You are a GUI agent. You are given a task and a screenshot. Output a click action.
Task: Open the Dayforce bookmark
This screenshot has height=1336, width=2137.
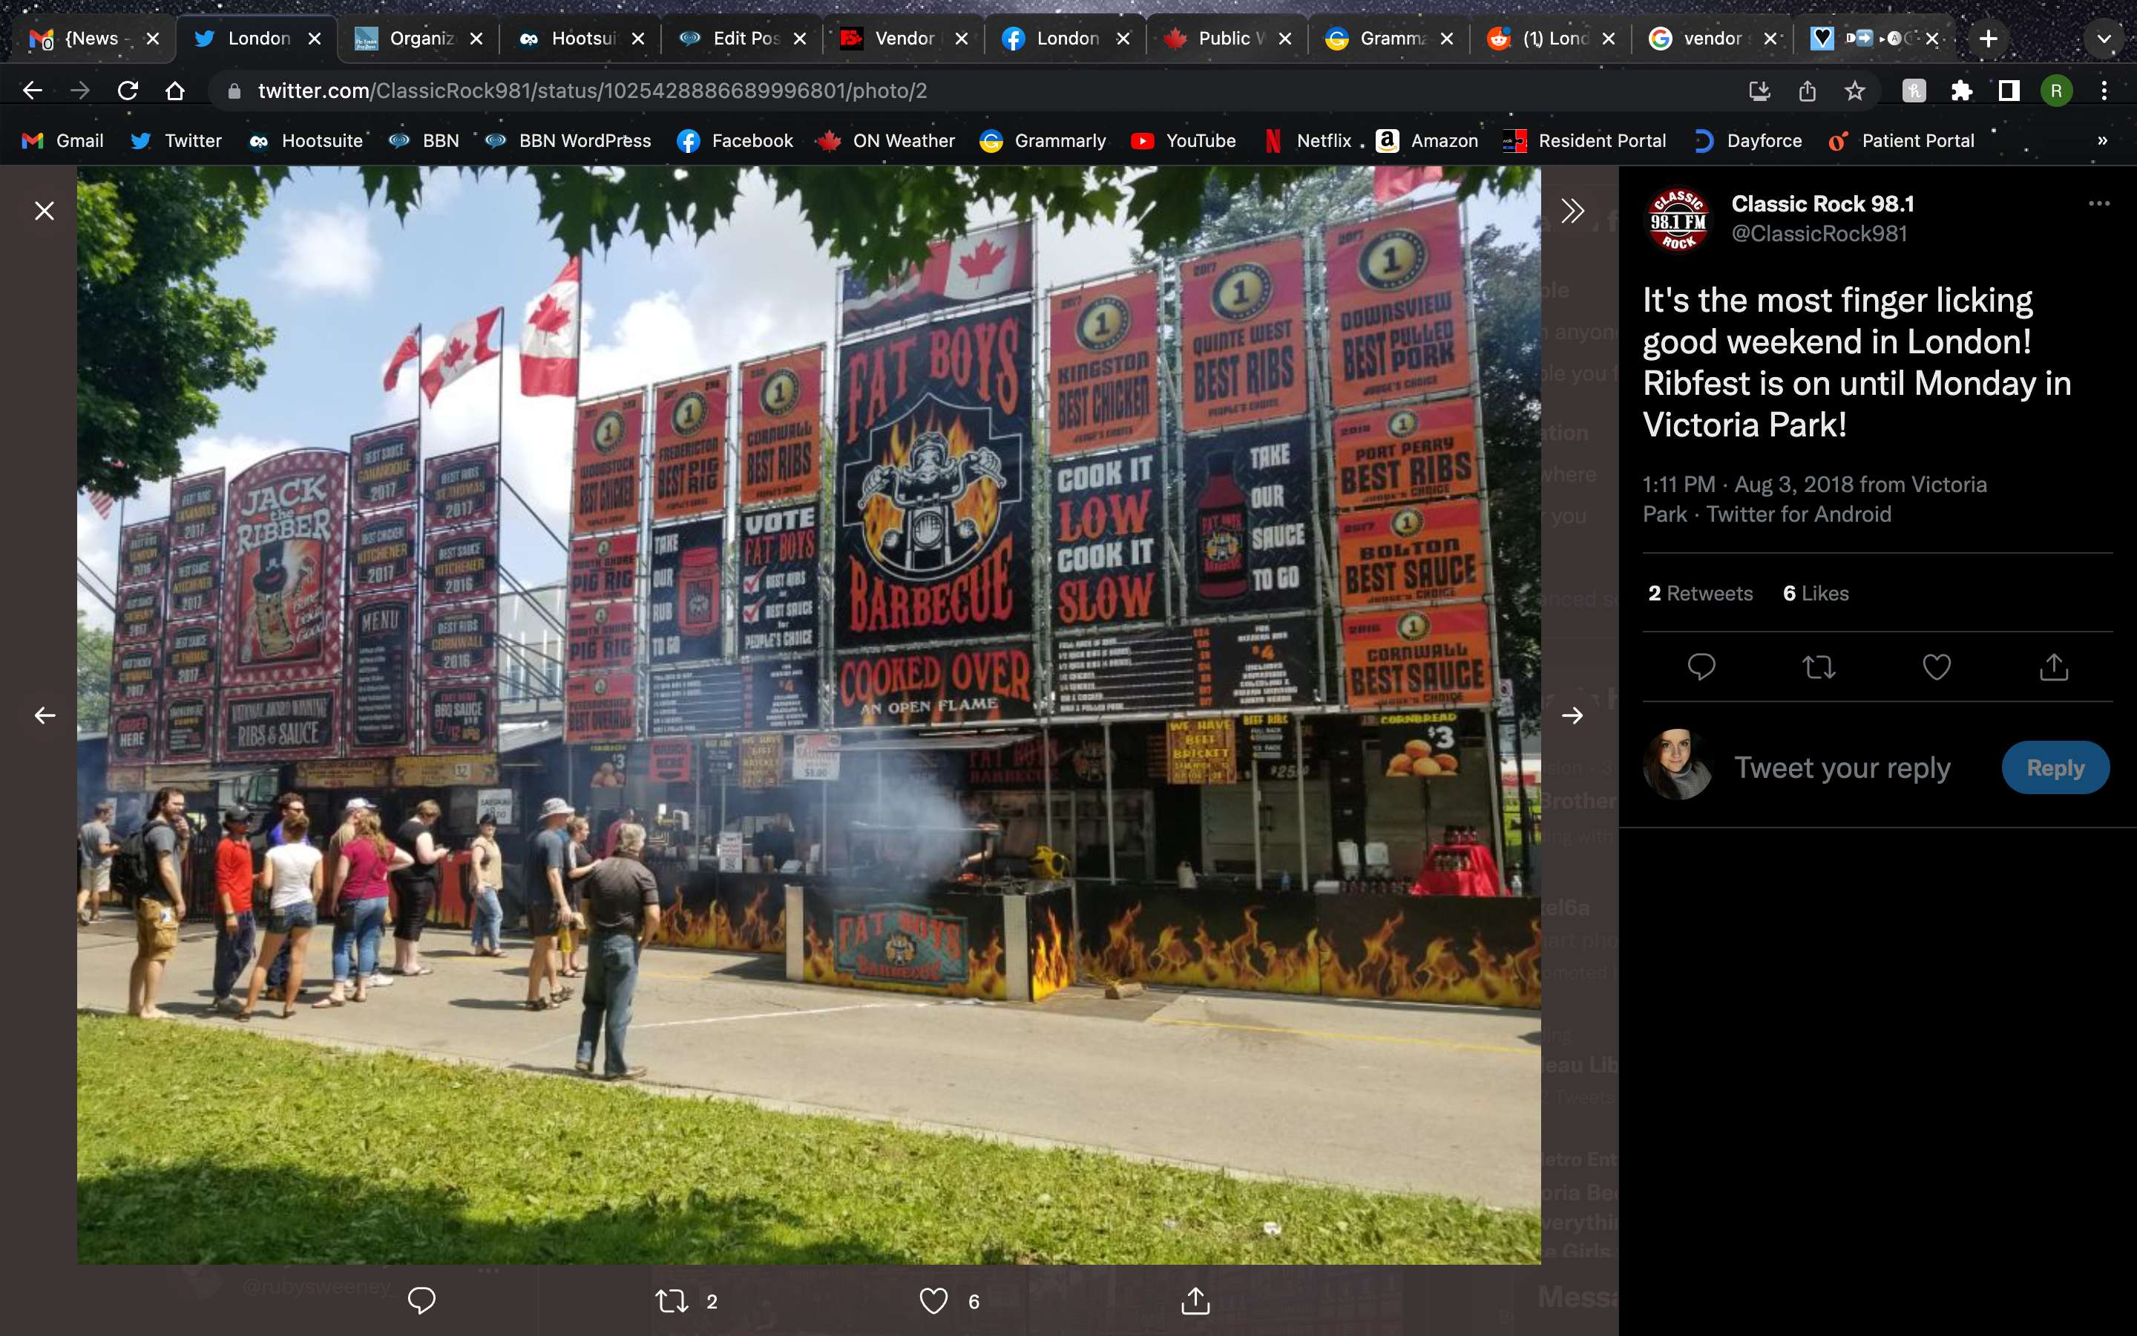1747,140
